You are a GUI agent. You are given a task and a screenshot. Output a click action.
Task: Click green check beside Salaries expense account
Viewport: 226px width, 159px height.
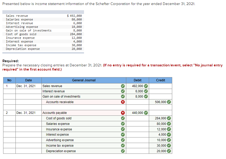[x=123, y=124]
